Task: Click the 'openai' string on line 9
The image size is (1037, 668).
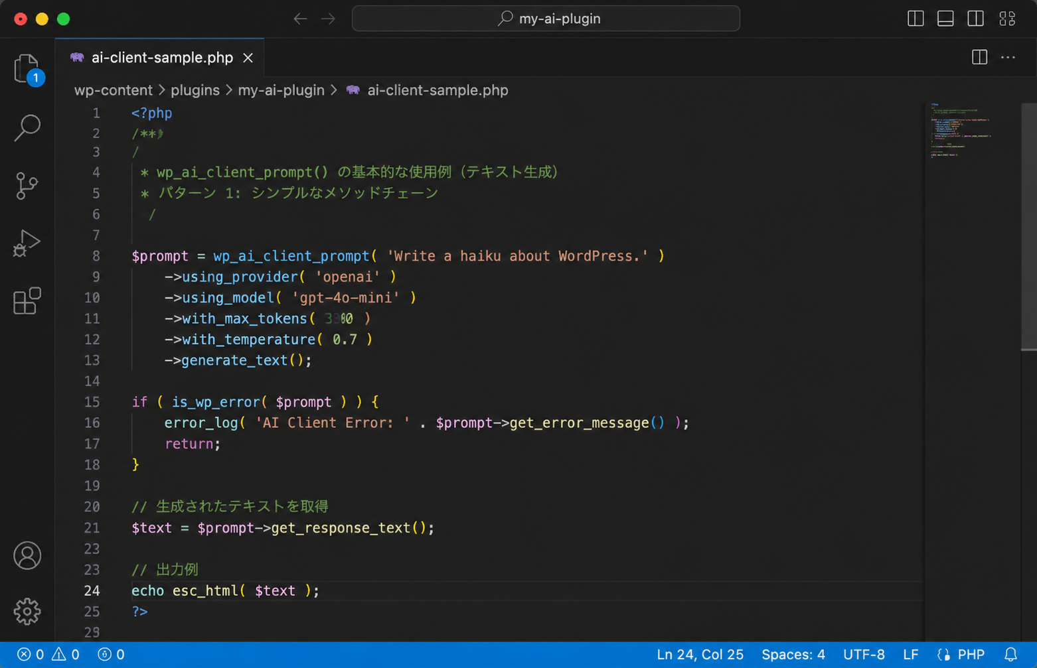Action: tap(347, 277)
